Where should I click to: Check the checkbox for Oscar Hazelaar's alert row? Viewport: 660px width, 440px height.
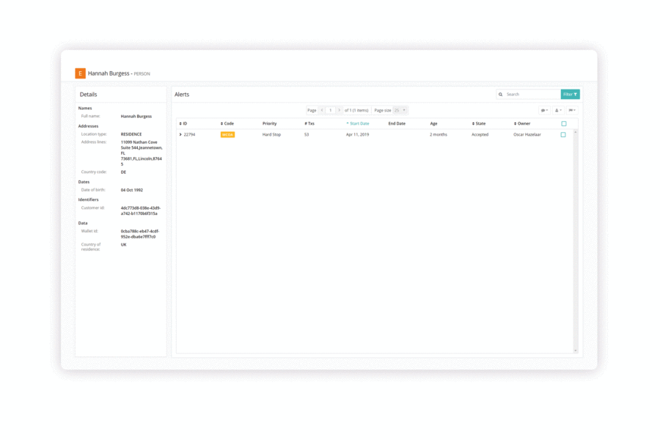[x=564, y=135]
